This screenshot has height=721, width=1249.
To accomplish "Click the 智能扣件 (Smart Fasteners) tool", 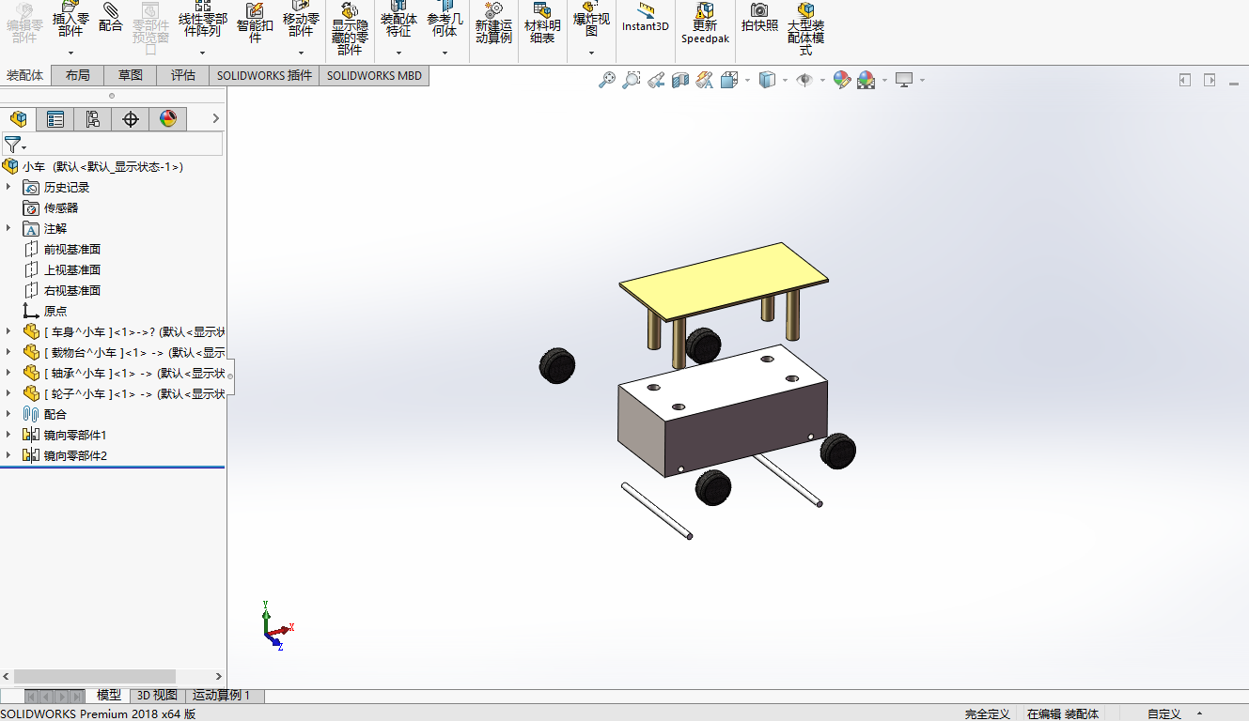I will tap(255, 23).
